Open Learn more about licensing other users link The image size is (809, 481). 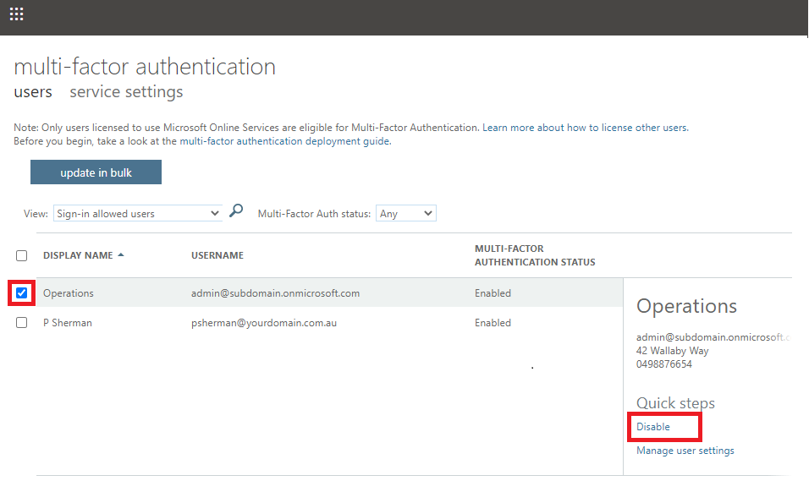click(586, 128)
